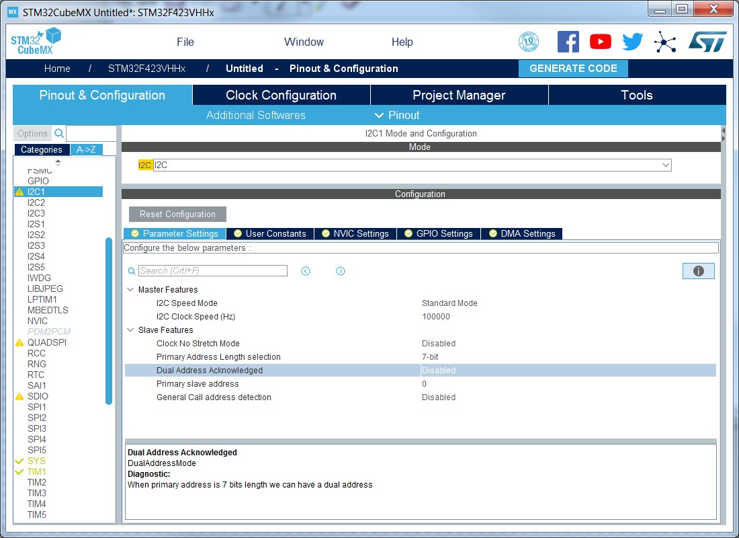Change I2C Speed Mode Standard Mode value
739x538 pixels.
(449, 303)
